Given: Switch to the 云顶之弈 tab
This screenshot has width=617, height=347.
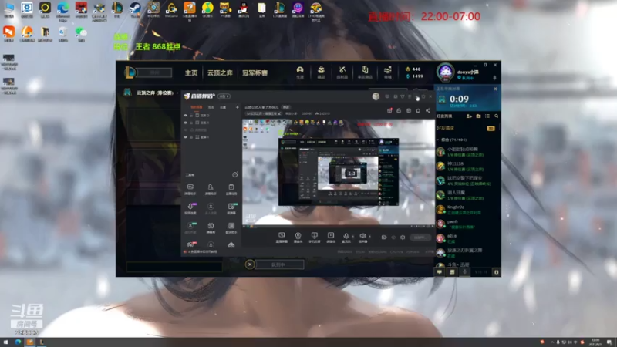Looking at the screenshot, I should [x=220, y=72].
